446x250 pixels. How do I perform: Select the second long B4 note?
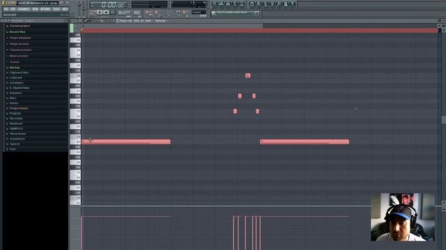pyautogui.click(x=305, y=142)
